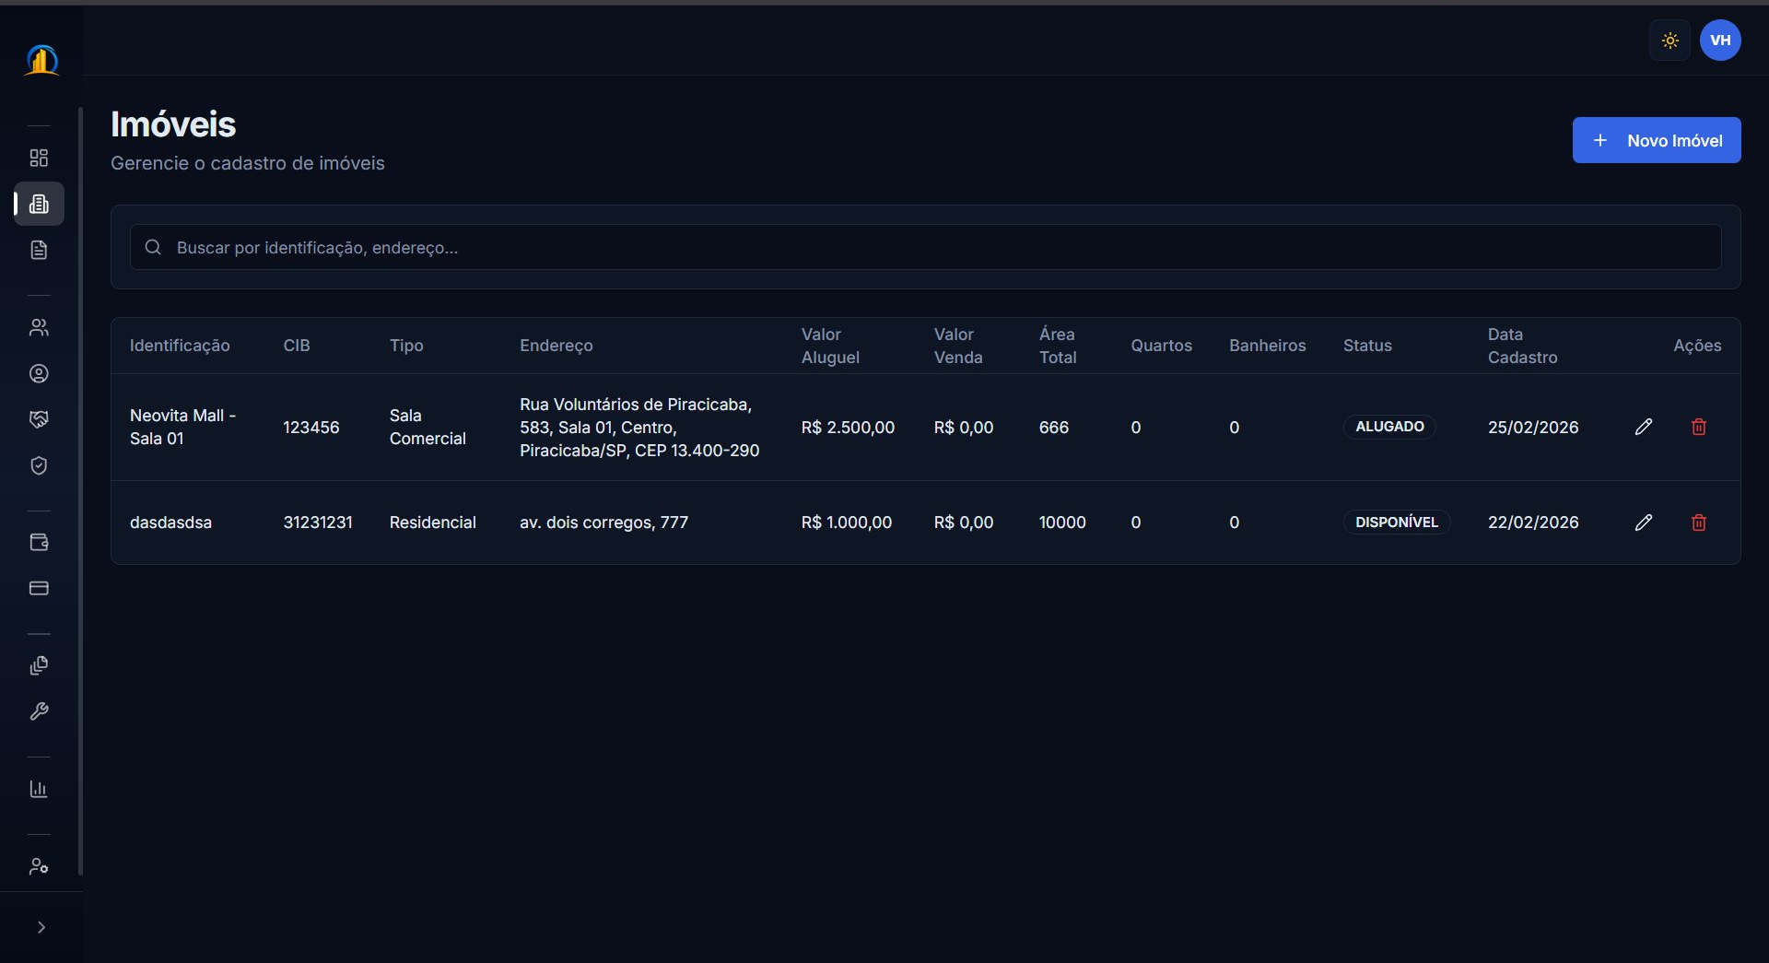Toggle light theme with sun icon
Image resolution: width=1769 pixels, height=963 pixels.
coord(1669,41)
